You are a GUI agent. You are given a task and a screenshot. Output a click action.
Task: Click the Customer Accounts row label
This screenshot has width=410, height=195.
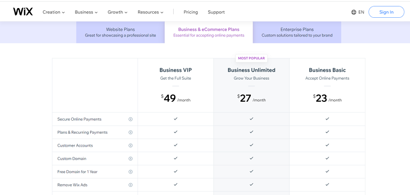tap(75, 145)
